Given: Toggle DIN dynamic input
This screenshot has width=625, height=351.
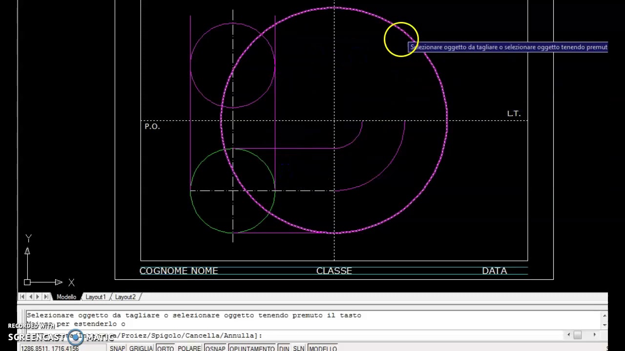Looking at the screenshot, I should tap(284, 349).
